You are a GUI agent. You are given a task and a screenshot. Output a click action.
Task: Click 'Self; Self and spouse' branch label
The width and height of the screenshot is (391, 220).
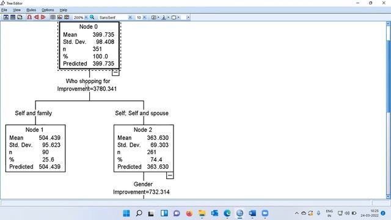tap(142, 113)
